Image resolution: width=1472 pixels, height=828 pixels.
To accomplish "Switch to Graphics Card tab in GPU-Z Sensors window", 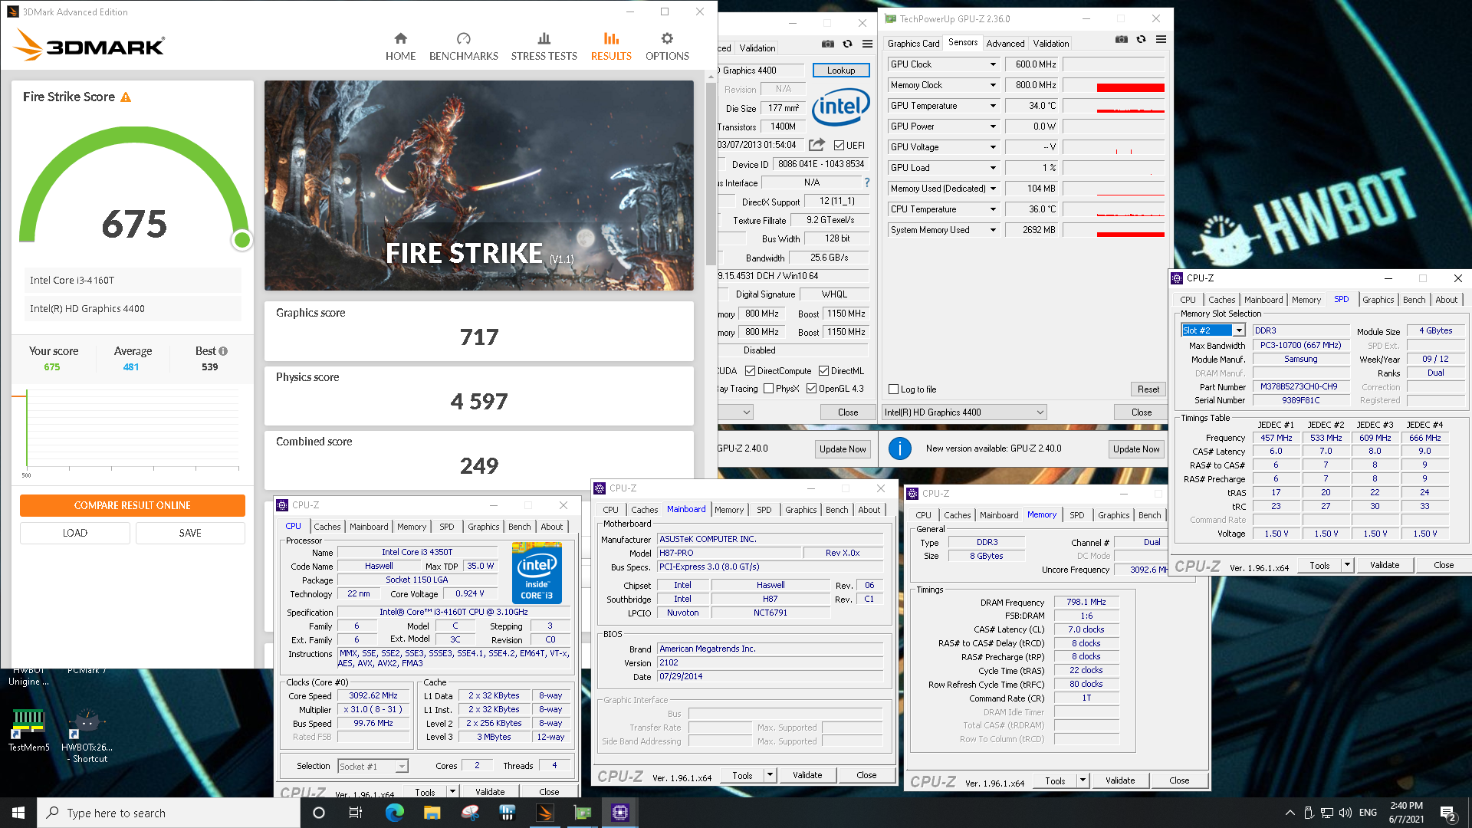I will click(x=913, y=44).
